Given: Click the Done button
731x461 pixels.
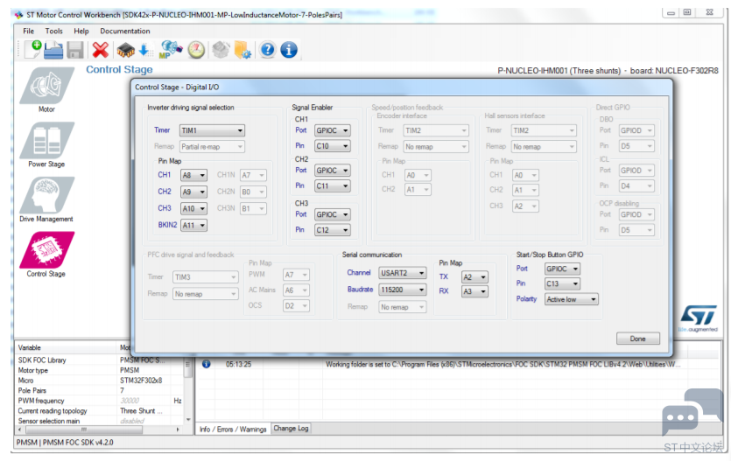Looking at the screenshot, I should tap(637, 339).
